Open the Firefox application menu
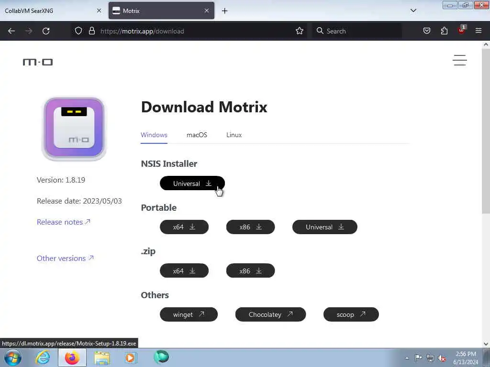The height and width of the screenshot is (367, 490). click(479, 31)
